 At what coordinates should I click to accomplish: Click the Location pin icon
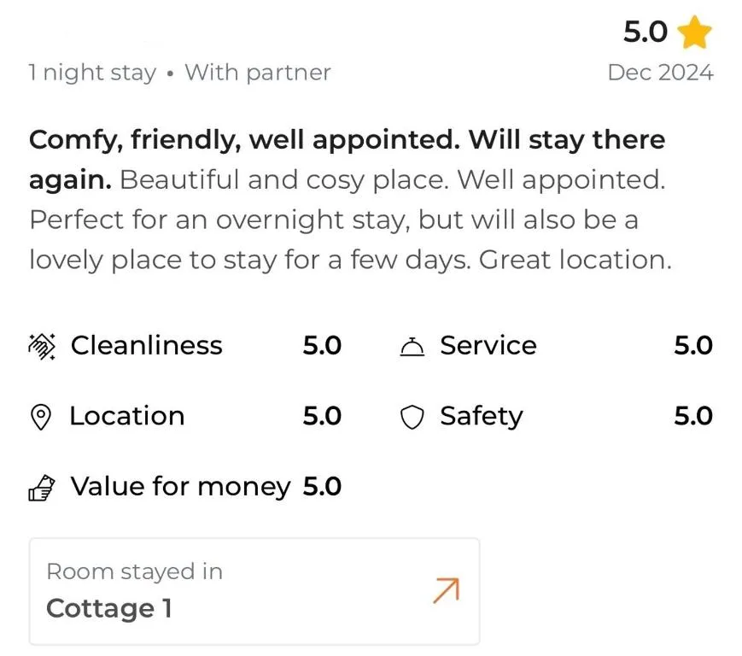tap(40, 417)
